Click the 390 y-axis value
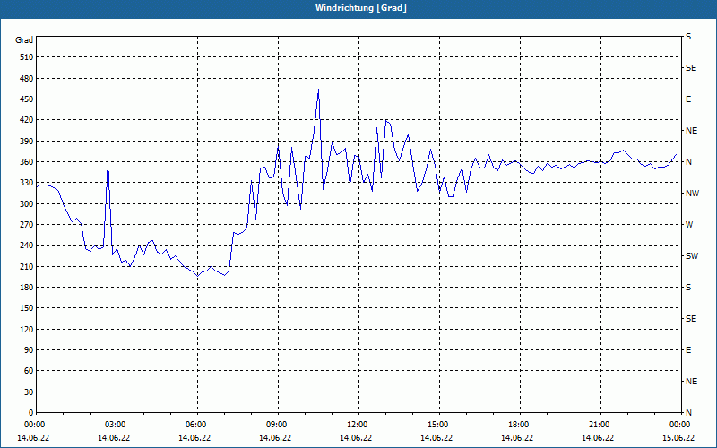 [27, 142]
